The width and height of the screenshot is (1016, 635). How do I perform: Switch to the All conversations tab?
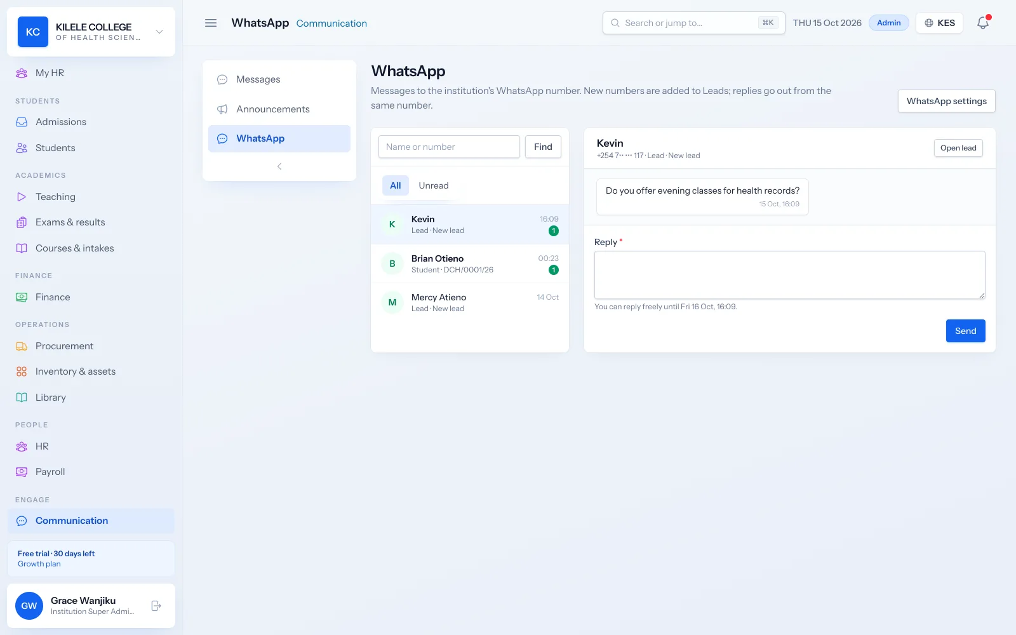pyautogui.click(x=396, y=185)
